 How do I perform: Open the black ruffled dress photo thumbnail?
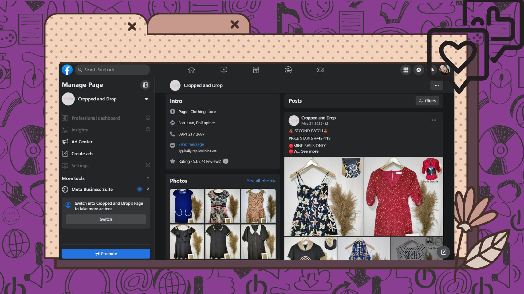[187, 242]
